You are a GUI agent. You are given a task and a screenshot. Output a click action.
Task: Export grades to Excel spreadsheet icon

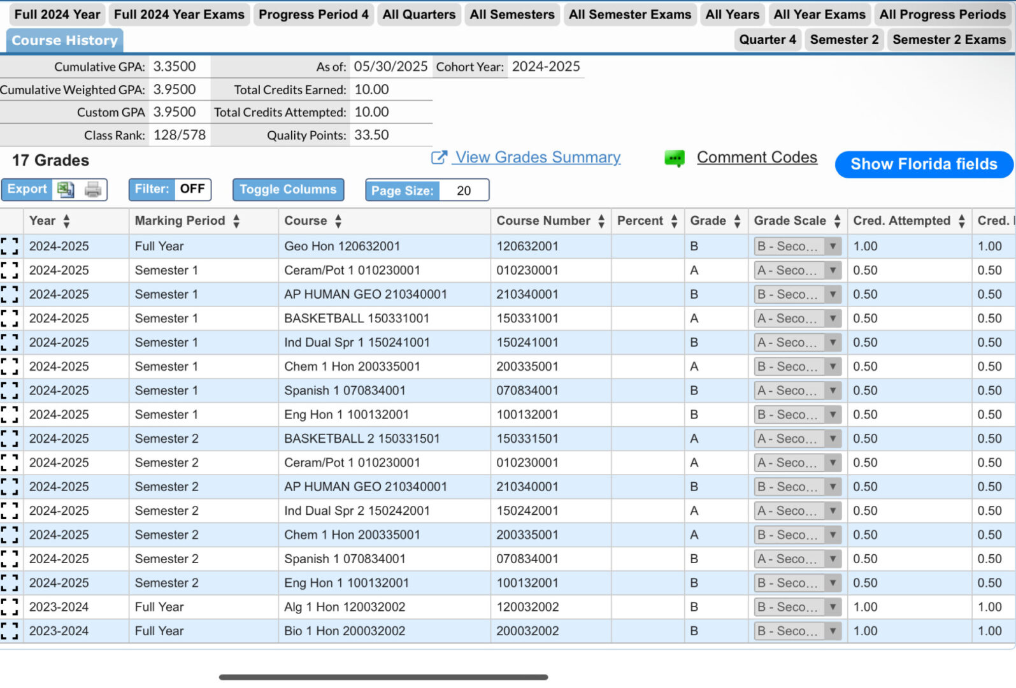tap(66, 189)
